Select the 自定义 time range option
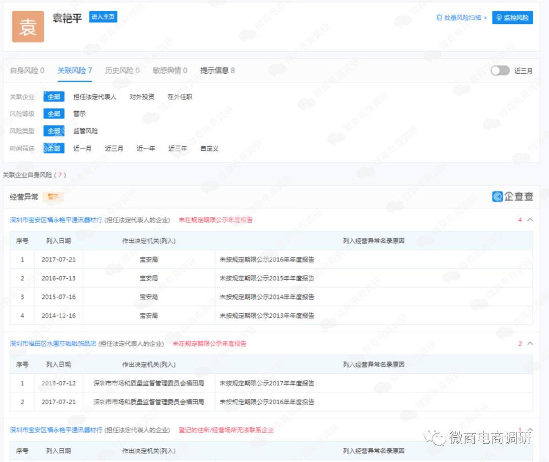The height and width of the screenshot is (462, 549). click(209, 148)
